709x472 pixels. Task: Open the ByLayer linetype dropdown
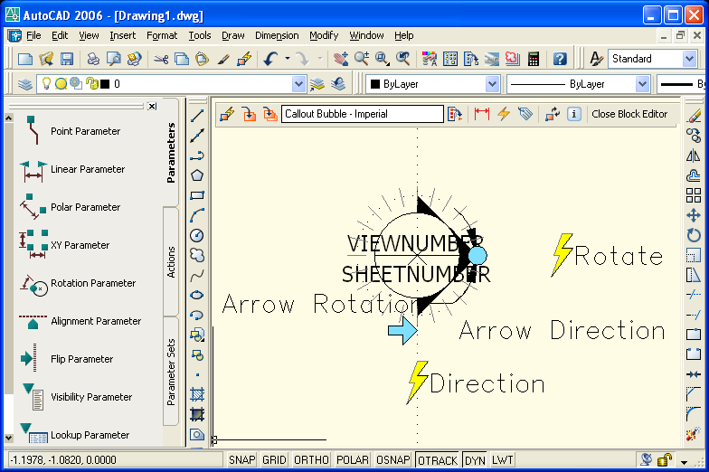pyautogui.click(x=642, y=84)
